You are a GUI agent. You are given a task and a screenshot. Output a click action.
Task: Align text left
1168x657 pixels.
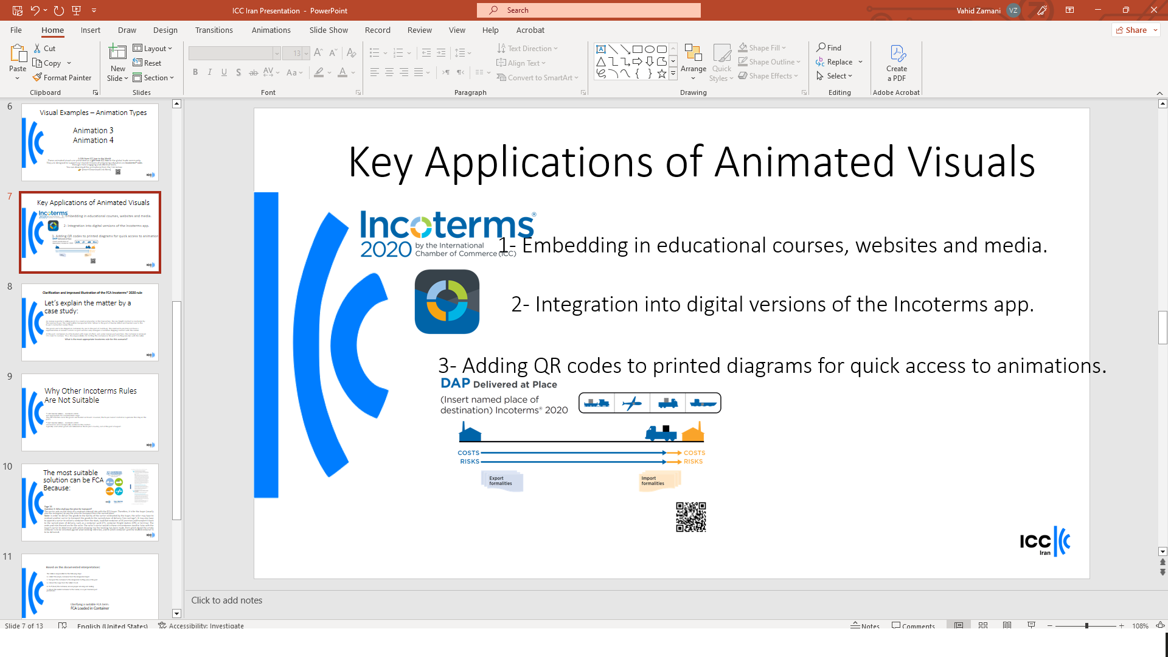(375, 72)
